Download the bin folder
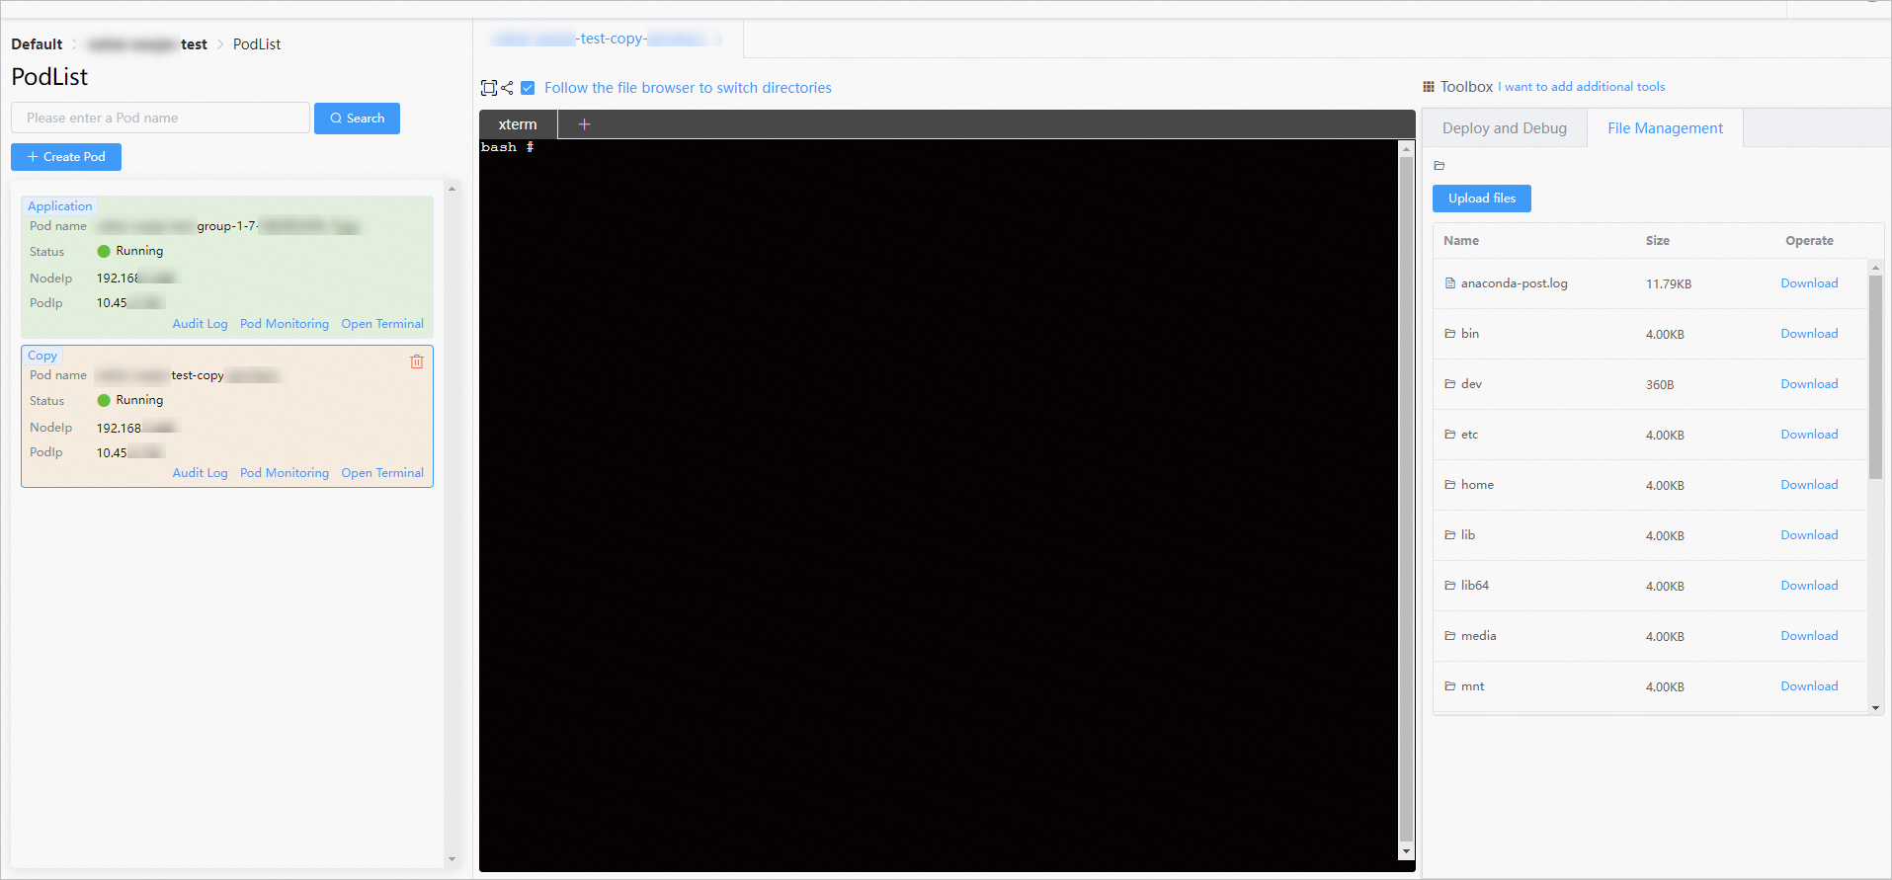The image size is (1892, 880). point(1809,334)
